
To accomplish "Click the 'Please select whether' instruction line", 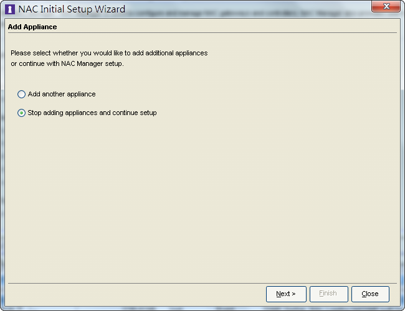I will coord(109,53).
